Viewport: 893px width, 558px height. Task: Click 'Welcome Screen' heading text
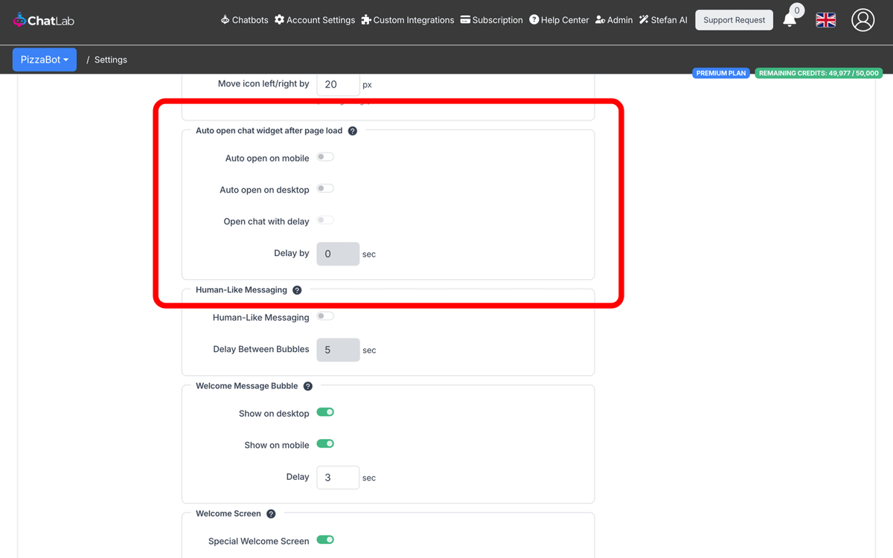(x=228, y=514)
